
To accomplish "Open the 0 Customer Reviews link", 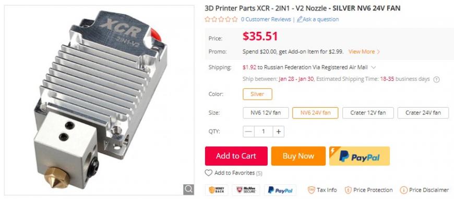I will pyautogui.click(x=266, y=19).
